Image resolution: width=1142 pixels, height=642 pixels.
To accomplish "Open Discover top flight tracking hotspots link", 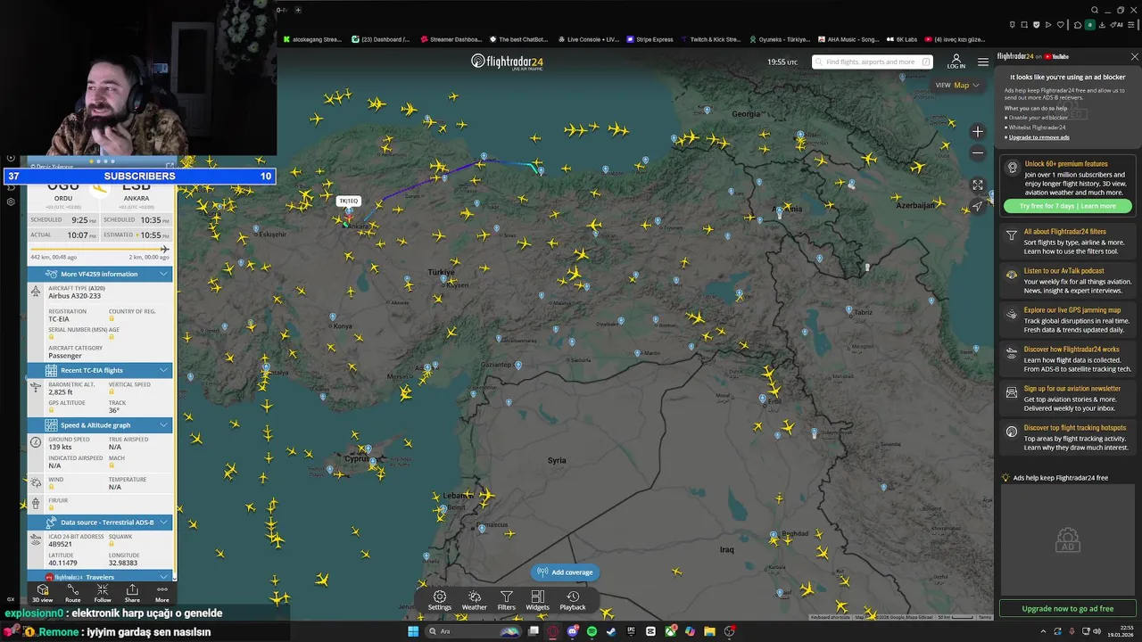I will pos(1074,428).
